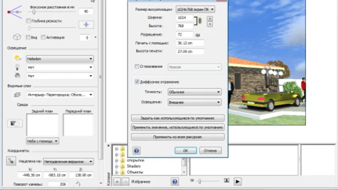Open the sky with heliodon background dropdown
This screenshot has width=338, height=190.
43,141
